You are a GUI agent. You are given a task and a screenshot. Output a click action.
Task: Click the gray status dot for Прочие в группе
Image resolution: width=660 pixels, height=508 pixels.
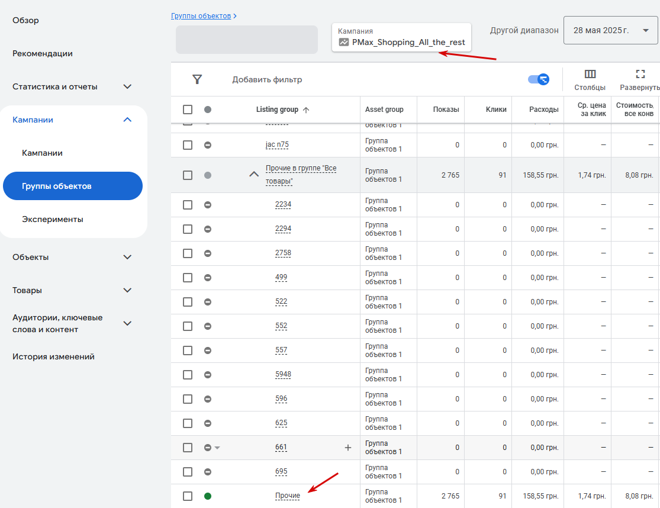[x=208, y=175]
